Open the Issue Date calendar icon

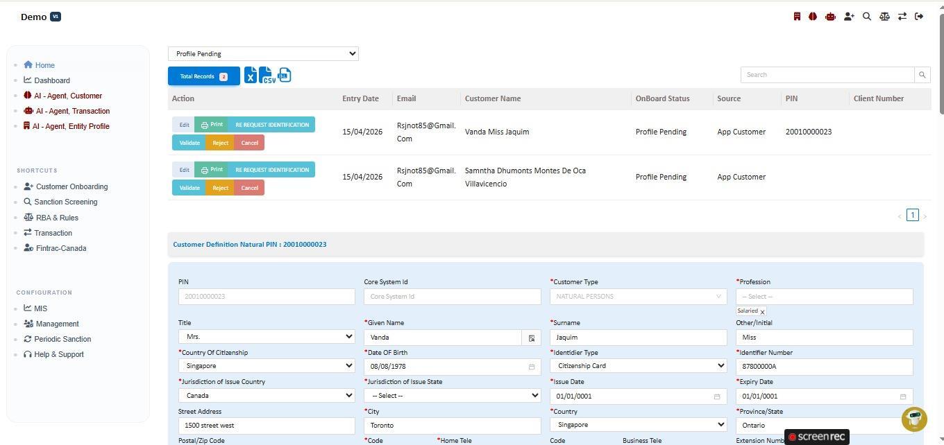[x=717, y=396]
